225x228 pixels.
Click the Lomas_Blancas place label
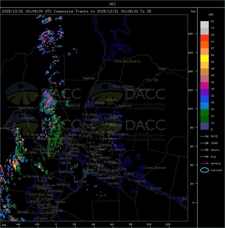[x=155, y=168]
